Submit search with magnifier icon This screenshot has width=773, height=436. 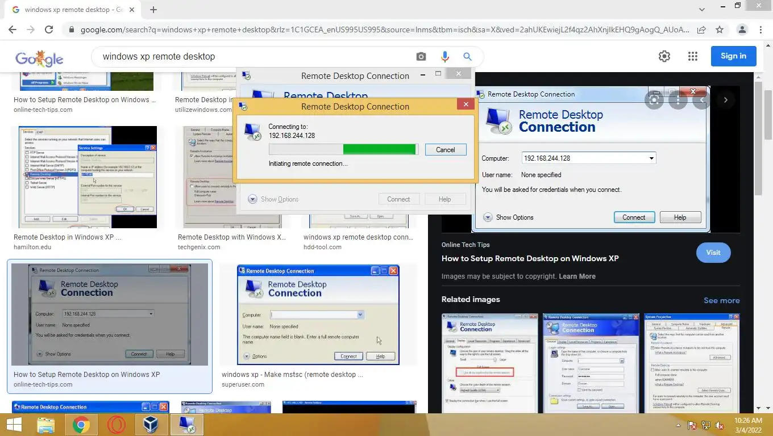click(467, 56)
